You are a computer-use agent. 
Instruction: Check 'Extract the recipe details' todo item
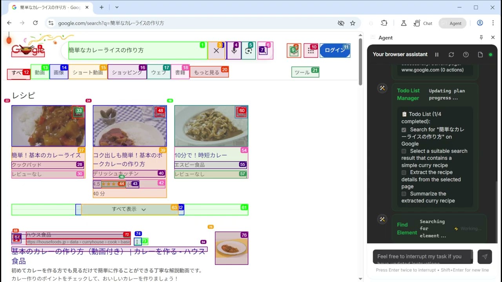404,172
